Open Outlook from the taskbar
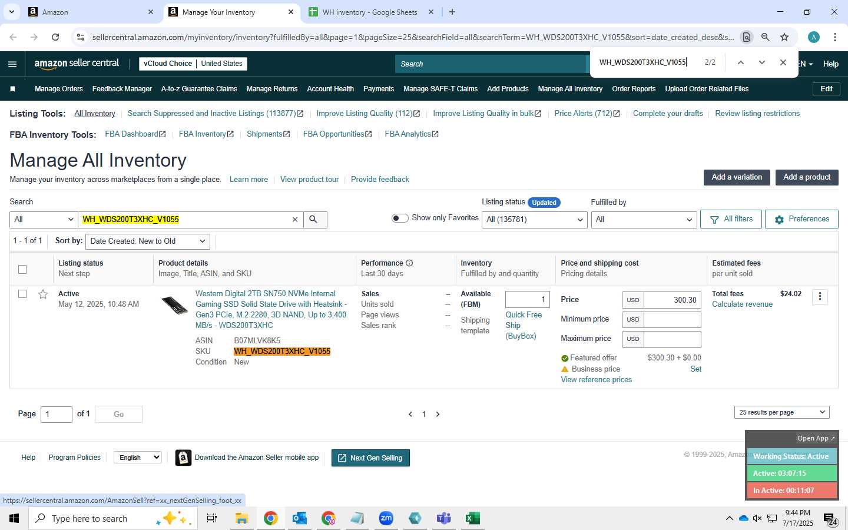This screenshot has width=848, height=530. click(300, 518)
